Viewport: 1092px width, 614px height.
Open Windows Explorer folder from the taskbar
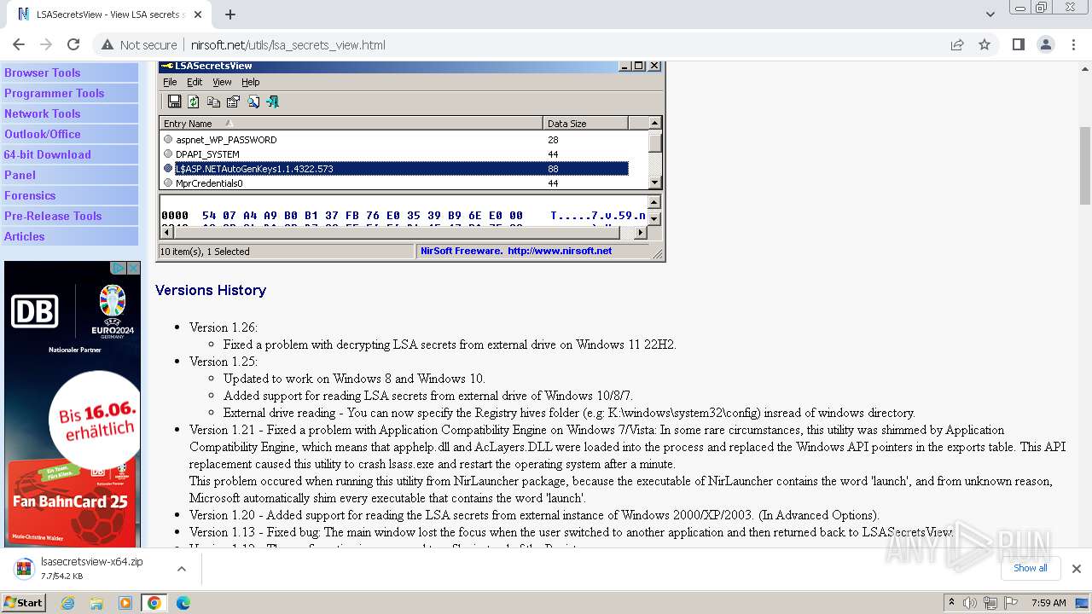96,603
